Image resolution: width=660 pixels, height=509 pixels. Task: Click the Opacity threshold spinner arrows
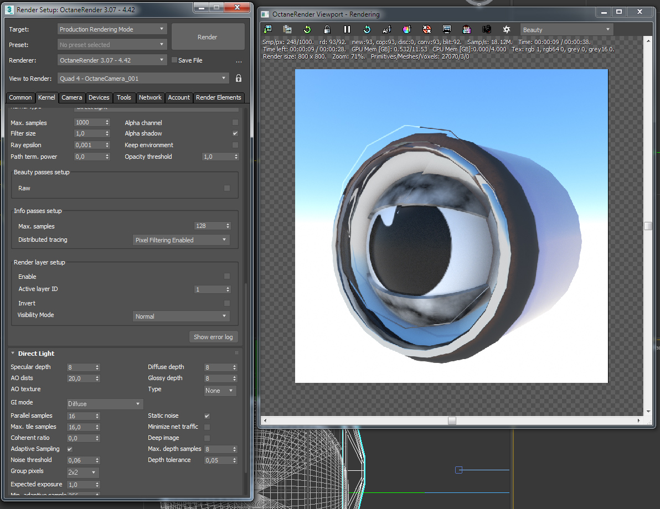coord(236,157)
